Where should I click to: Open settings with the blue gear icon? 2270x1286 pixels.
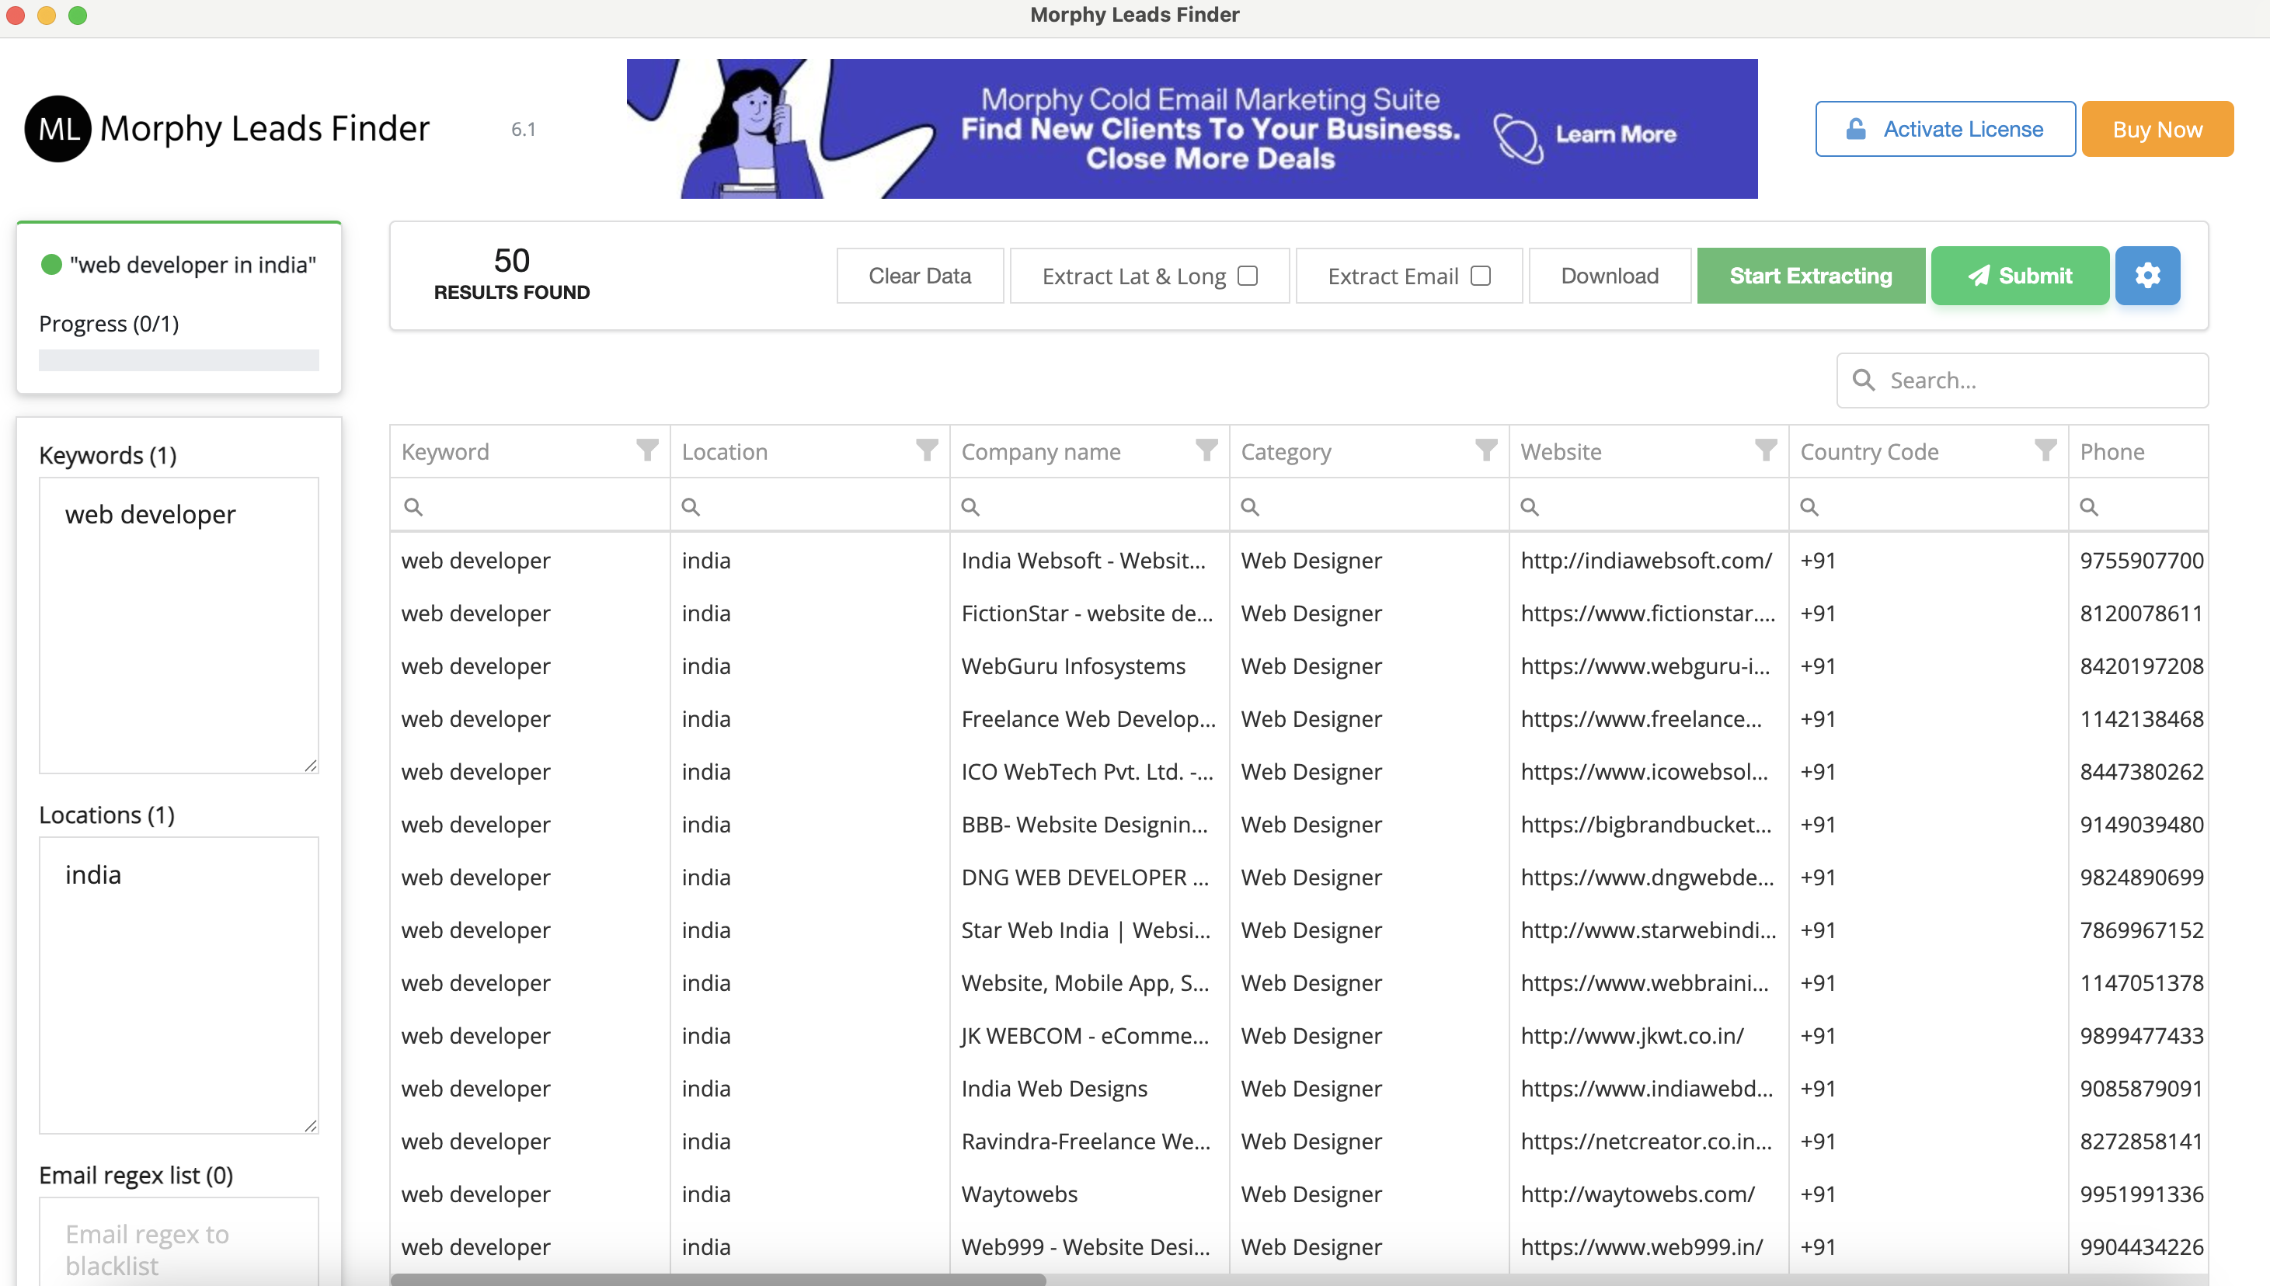point(2146,276)
